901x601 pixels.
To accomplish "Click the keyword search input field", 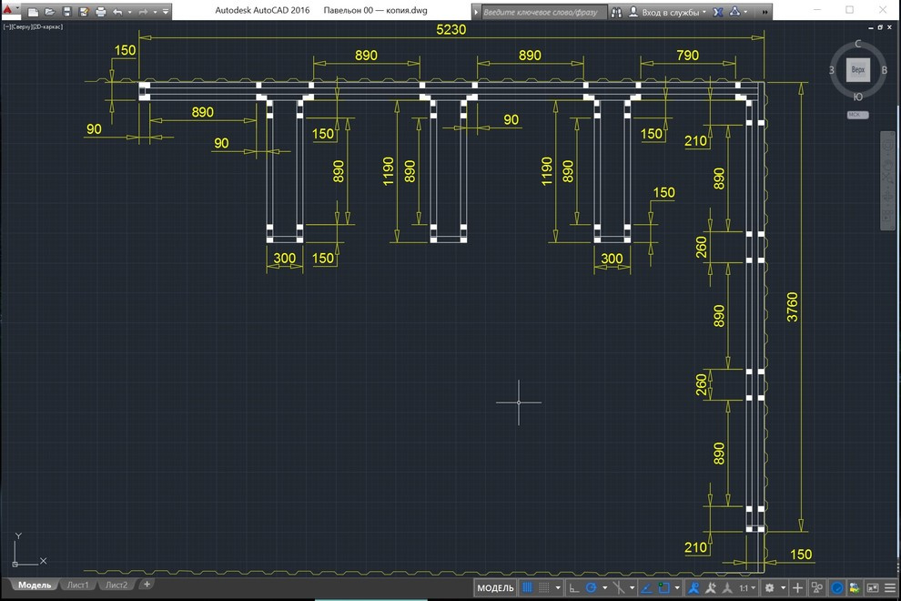I will pyautogui.click(x=542, y=12).
